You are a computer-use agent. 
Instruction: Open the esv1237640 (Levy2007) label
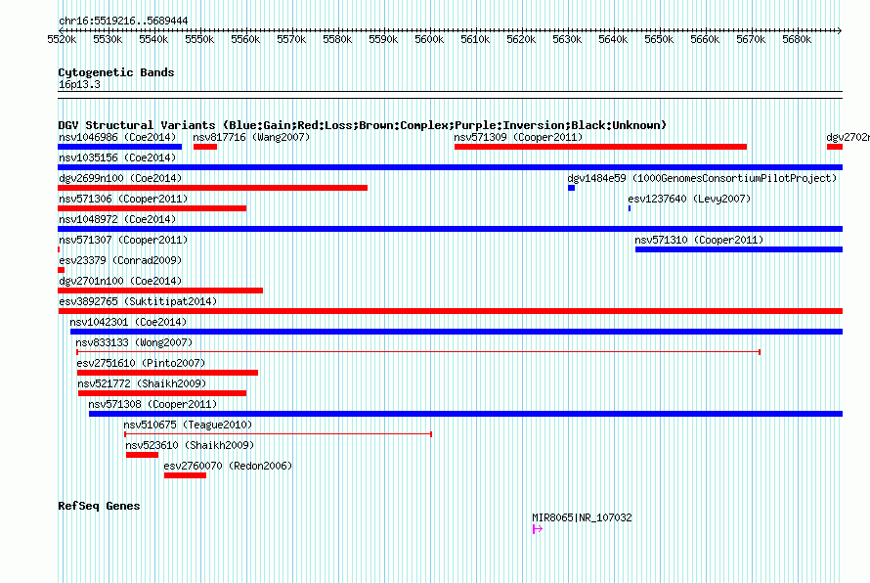pyautogui.click(x=689, y=199)
